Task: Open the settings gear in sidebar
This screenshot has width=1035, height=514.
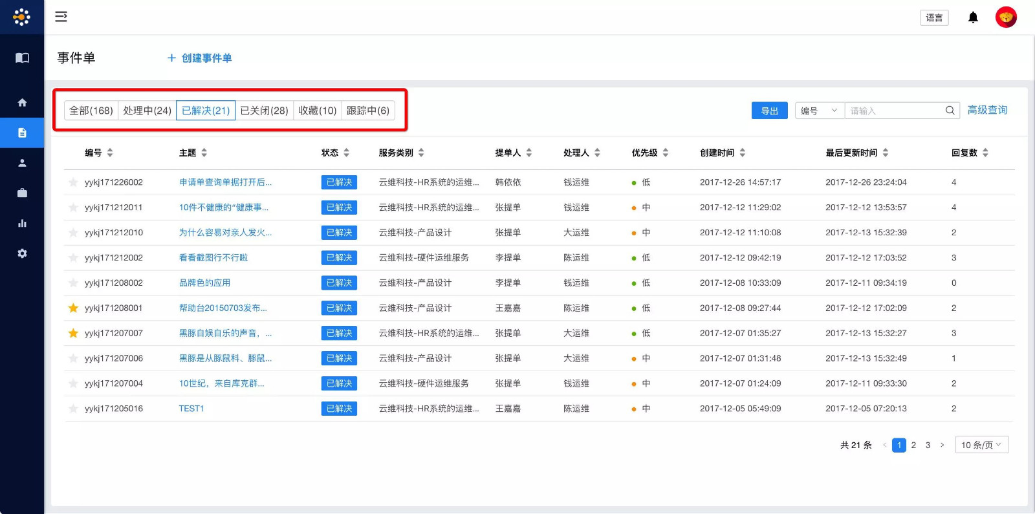Action: [x=22, y=253]
